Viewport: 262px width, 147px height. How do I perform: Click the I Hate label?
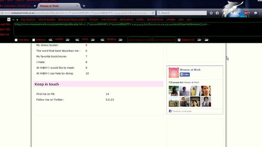pyautogui.click(x=41, y=62)
